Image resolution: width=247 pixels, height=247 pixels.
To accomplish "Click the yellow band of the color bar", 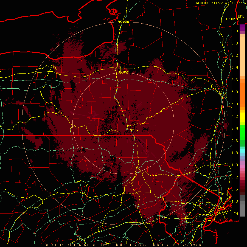I will 242,117.
